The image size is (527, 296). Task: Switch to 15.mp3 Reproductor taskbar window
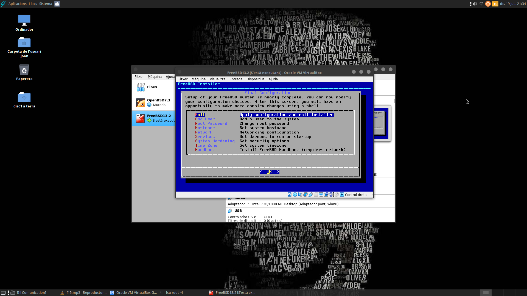pyautogui.click(x=84, y=293)
